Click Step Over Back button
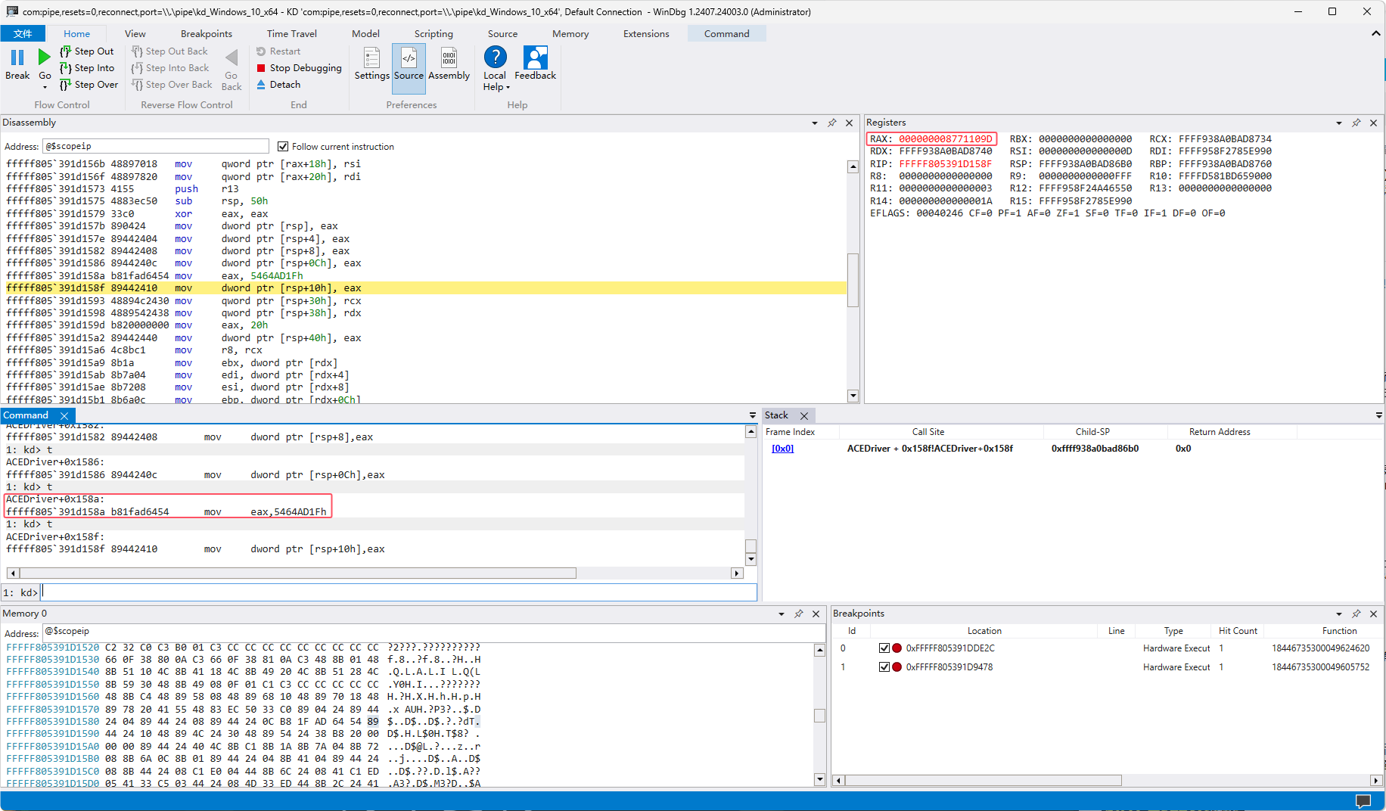Image resolution: width=1386 pixels, height=811 pixels. [172, 85]
